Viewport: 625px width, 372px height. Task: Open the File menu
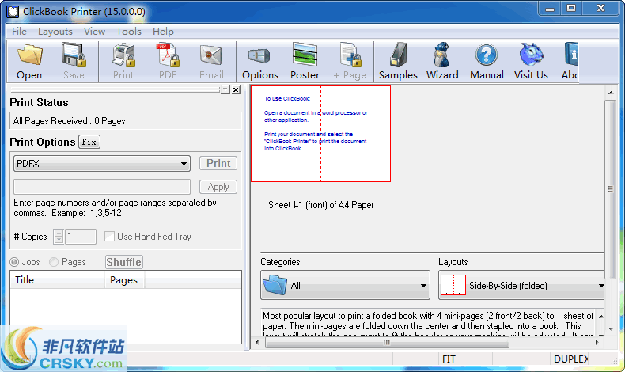click(19, 32)
